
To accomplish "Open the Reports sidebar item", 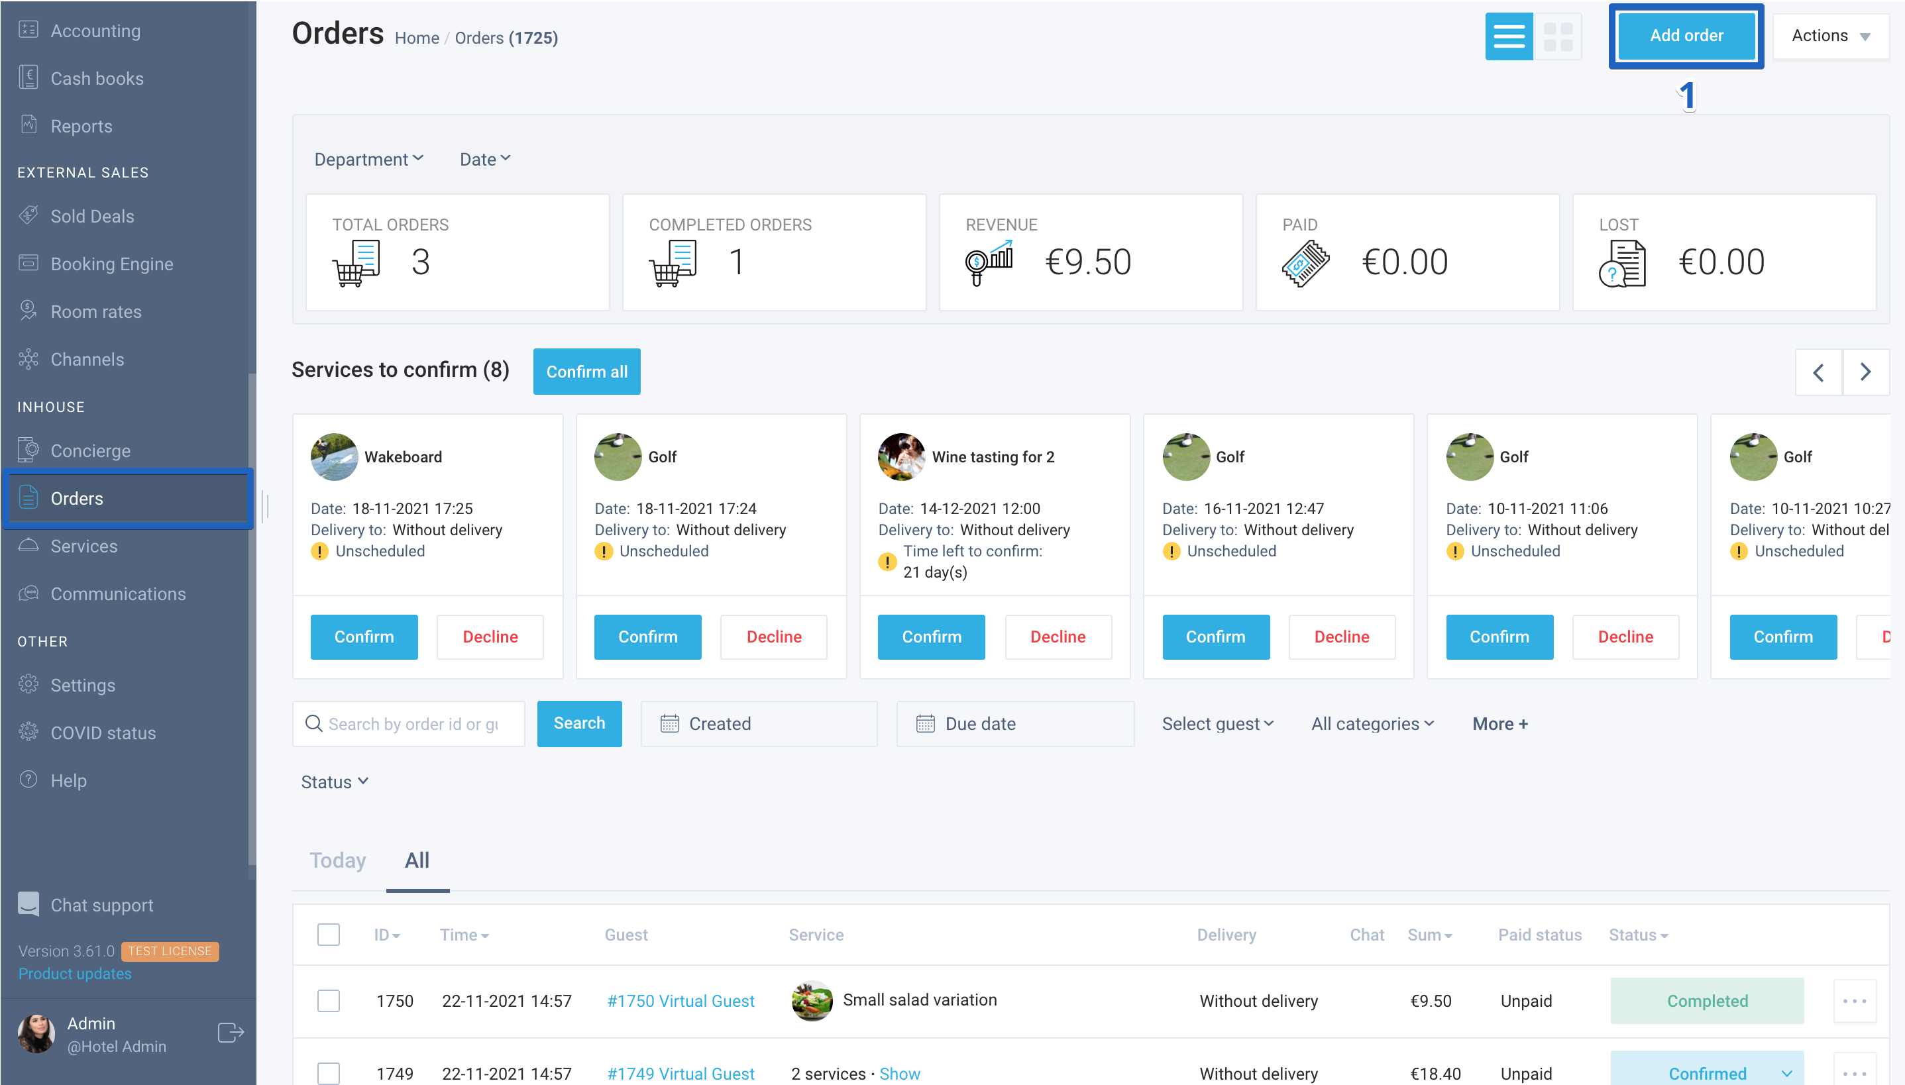I will (x=80, y=126).
